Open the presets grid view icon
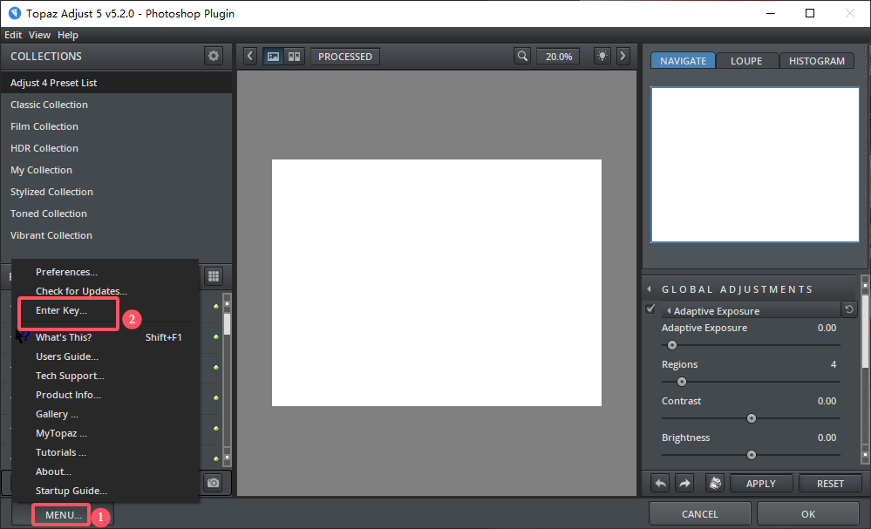 point(214,276)
